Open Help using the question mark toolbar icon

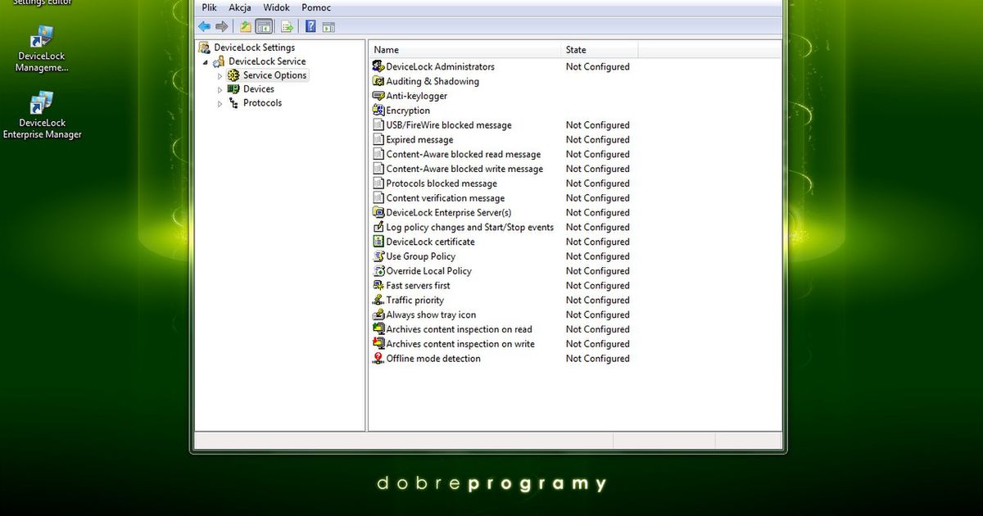(x=309, y=26)
